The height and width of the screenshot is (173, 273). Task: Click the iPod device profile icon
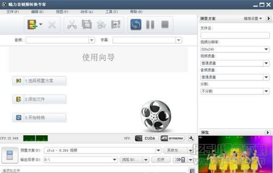[x=10, y=155]
